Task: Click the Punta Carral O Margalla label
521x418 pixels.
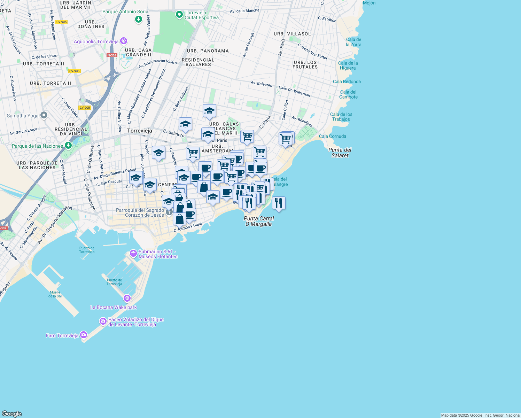Action: click(x=259, y=221)
